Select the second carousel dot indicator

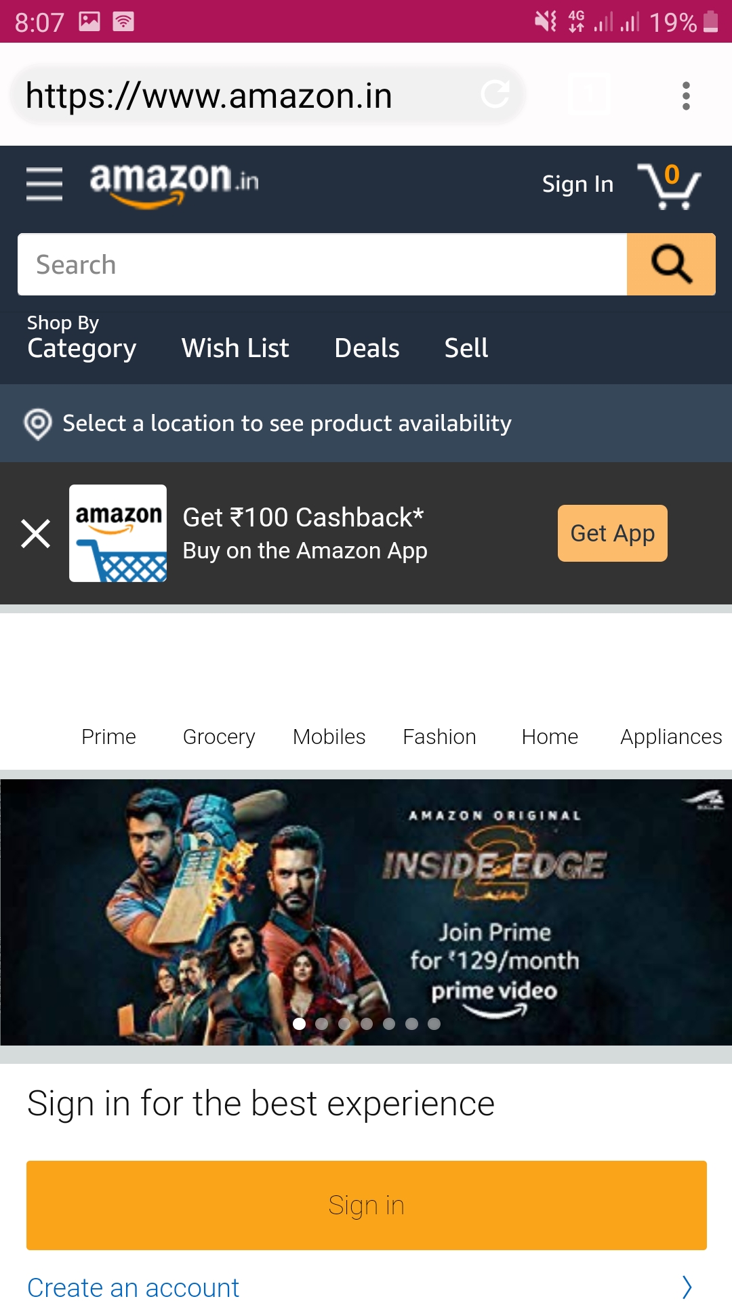(322, 1025)
